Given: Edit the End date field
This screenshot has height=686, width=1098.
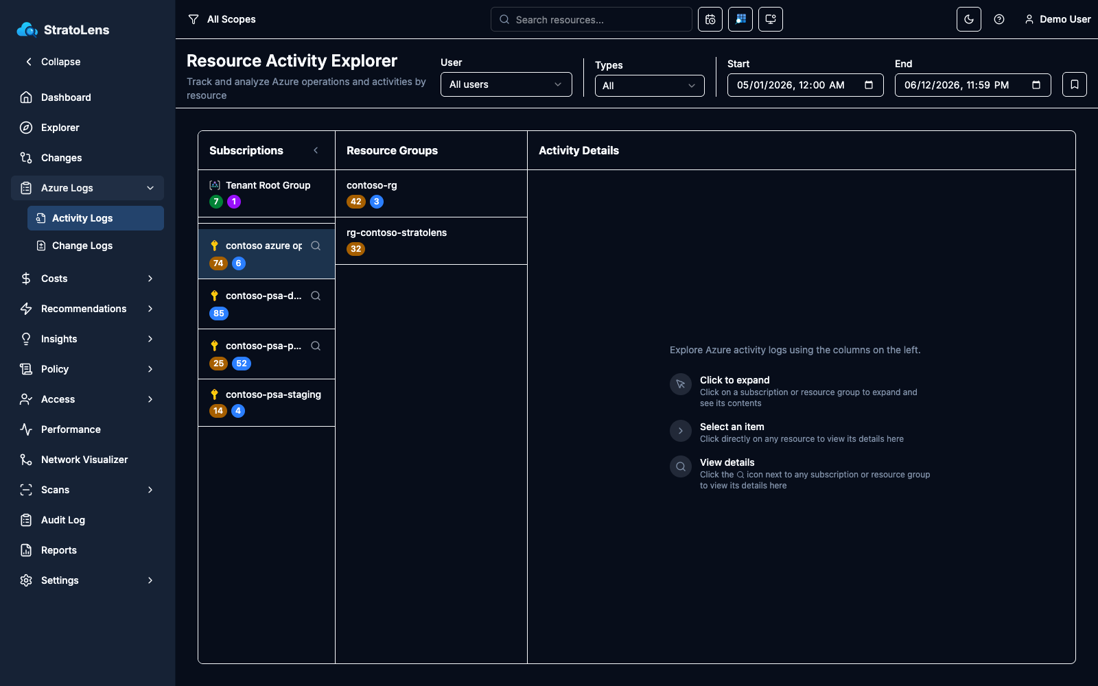Looking at the screenshot, I should [973, 85].
